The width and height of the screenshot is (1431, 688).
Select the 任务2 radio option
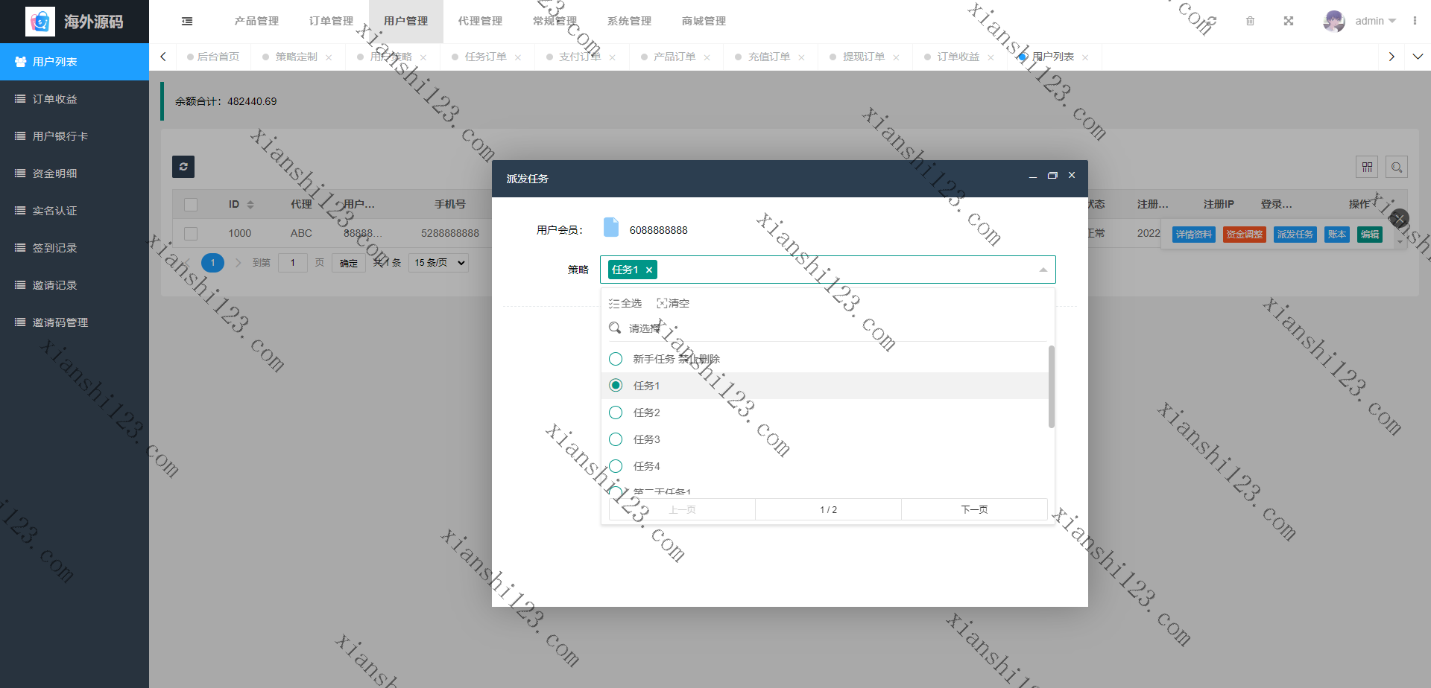point(616,413)
